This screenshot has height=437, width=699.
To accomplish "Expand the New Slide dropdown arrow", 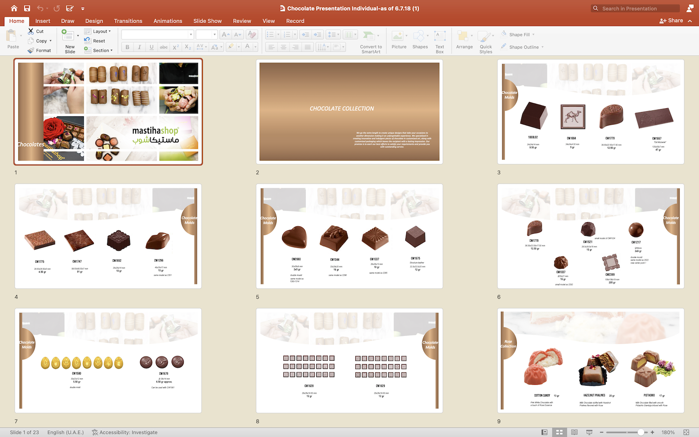I will coord(78,36).
